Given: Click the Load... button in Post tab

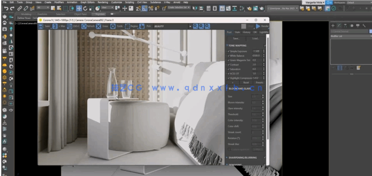Looking at the screenshot, I should coord(255,38).
